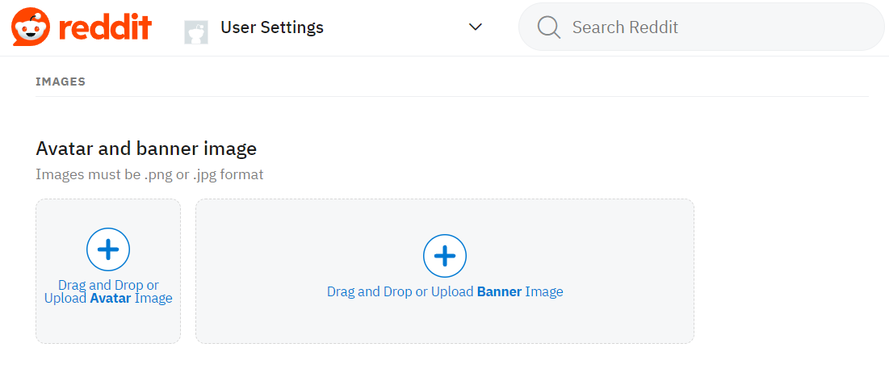Click the plus icon to upload avatar
The width and height of the screenshot is (889, 381).
click(108, 250)
